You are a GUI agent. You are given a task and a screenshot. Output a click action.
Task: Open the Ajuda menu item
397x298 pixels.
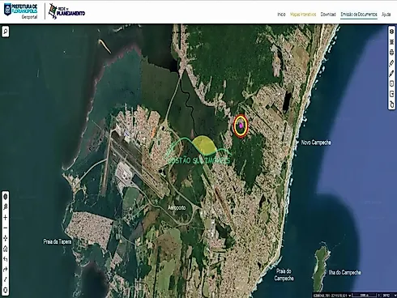tap(386, 15)
